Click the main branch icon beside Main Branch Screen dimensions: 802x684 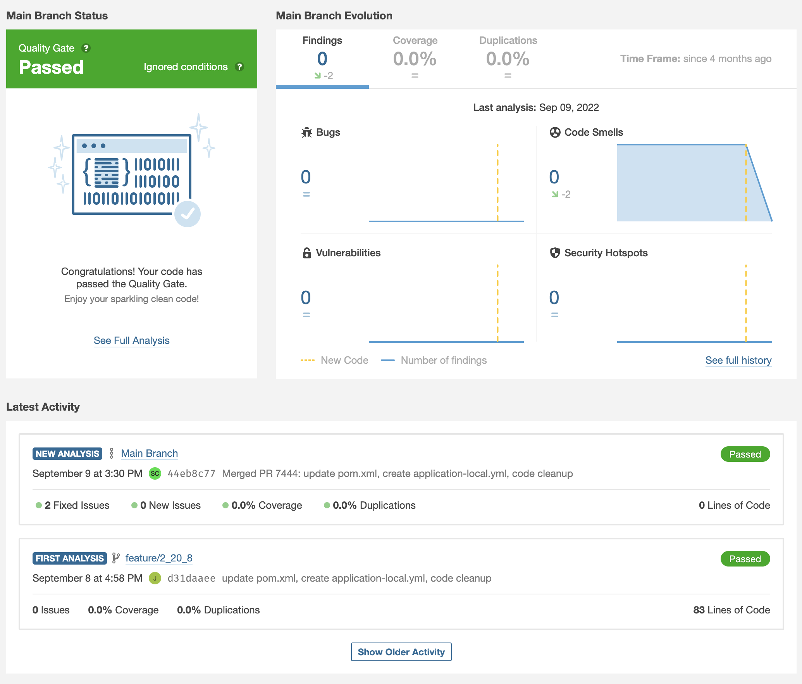coord(112,453)
